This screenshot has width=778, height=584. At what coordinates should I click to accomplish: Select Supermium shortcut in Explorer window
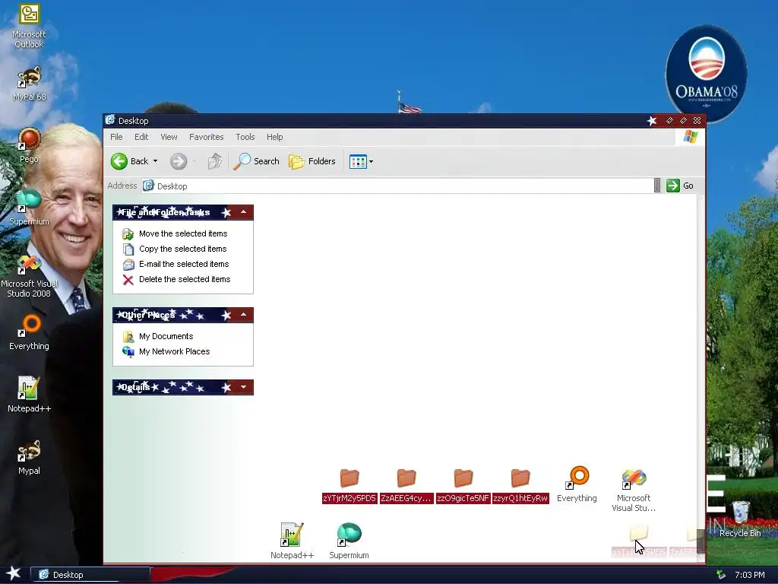349,541
